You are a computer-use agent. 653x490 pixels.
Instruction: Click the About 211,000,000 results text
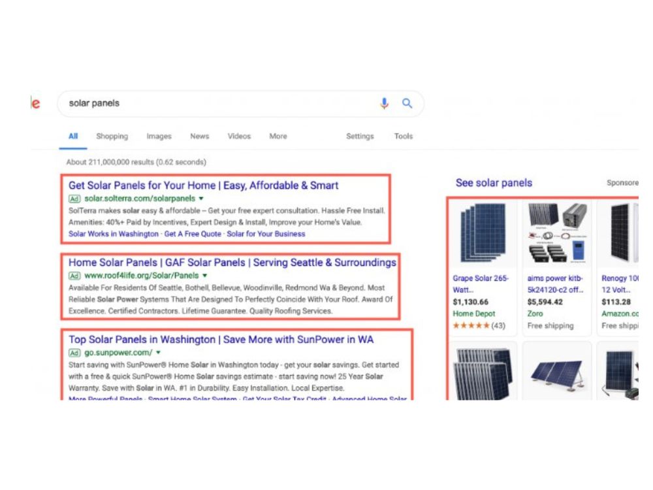[x=136, y=162]
